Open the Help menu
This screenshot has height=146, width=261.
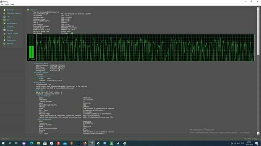pos(12,4)
